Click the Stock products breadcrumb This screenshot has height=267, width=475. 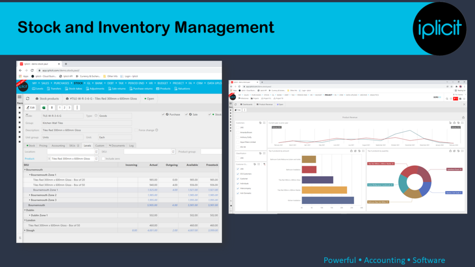point(47,99)
